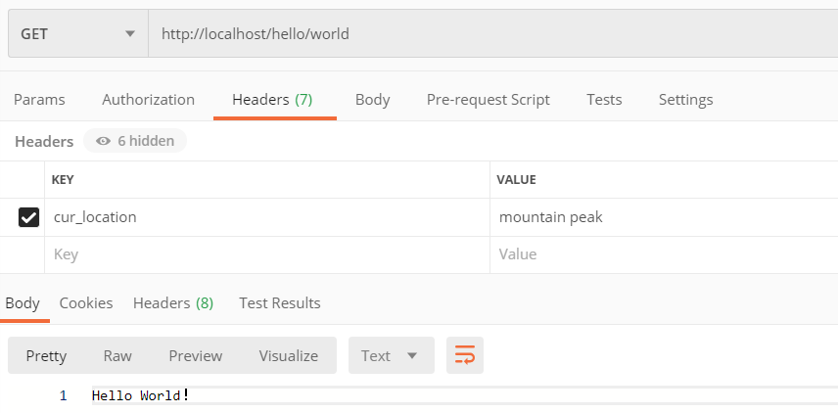This screenshot has height=413, width=838.
Task: Click the cur_location key cell
Action: (267, 217)
